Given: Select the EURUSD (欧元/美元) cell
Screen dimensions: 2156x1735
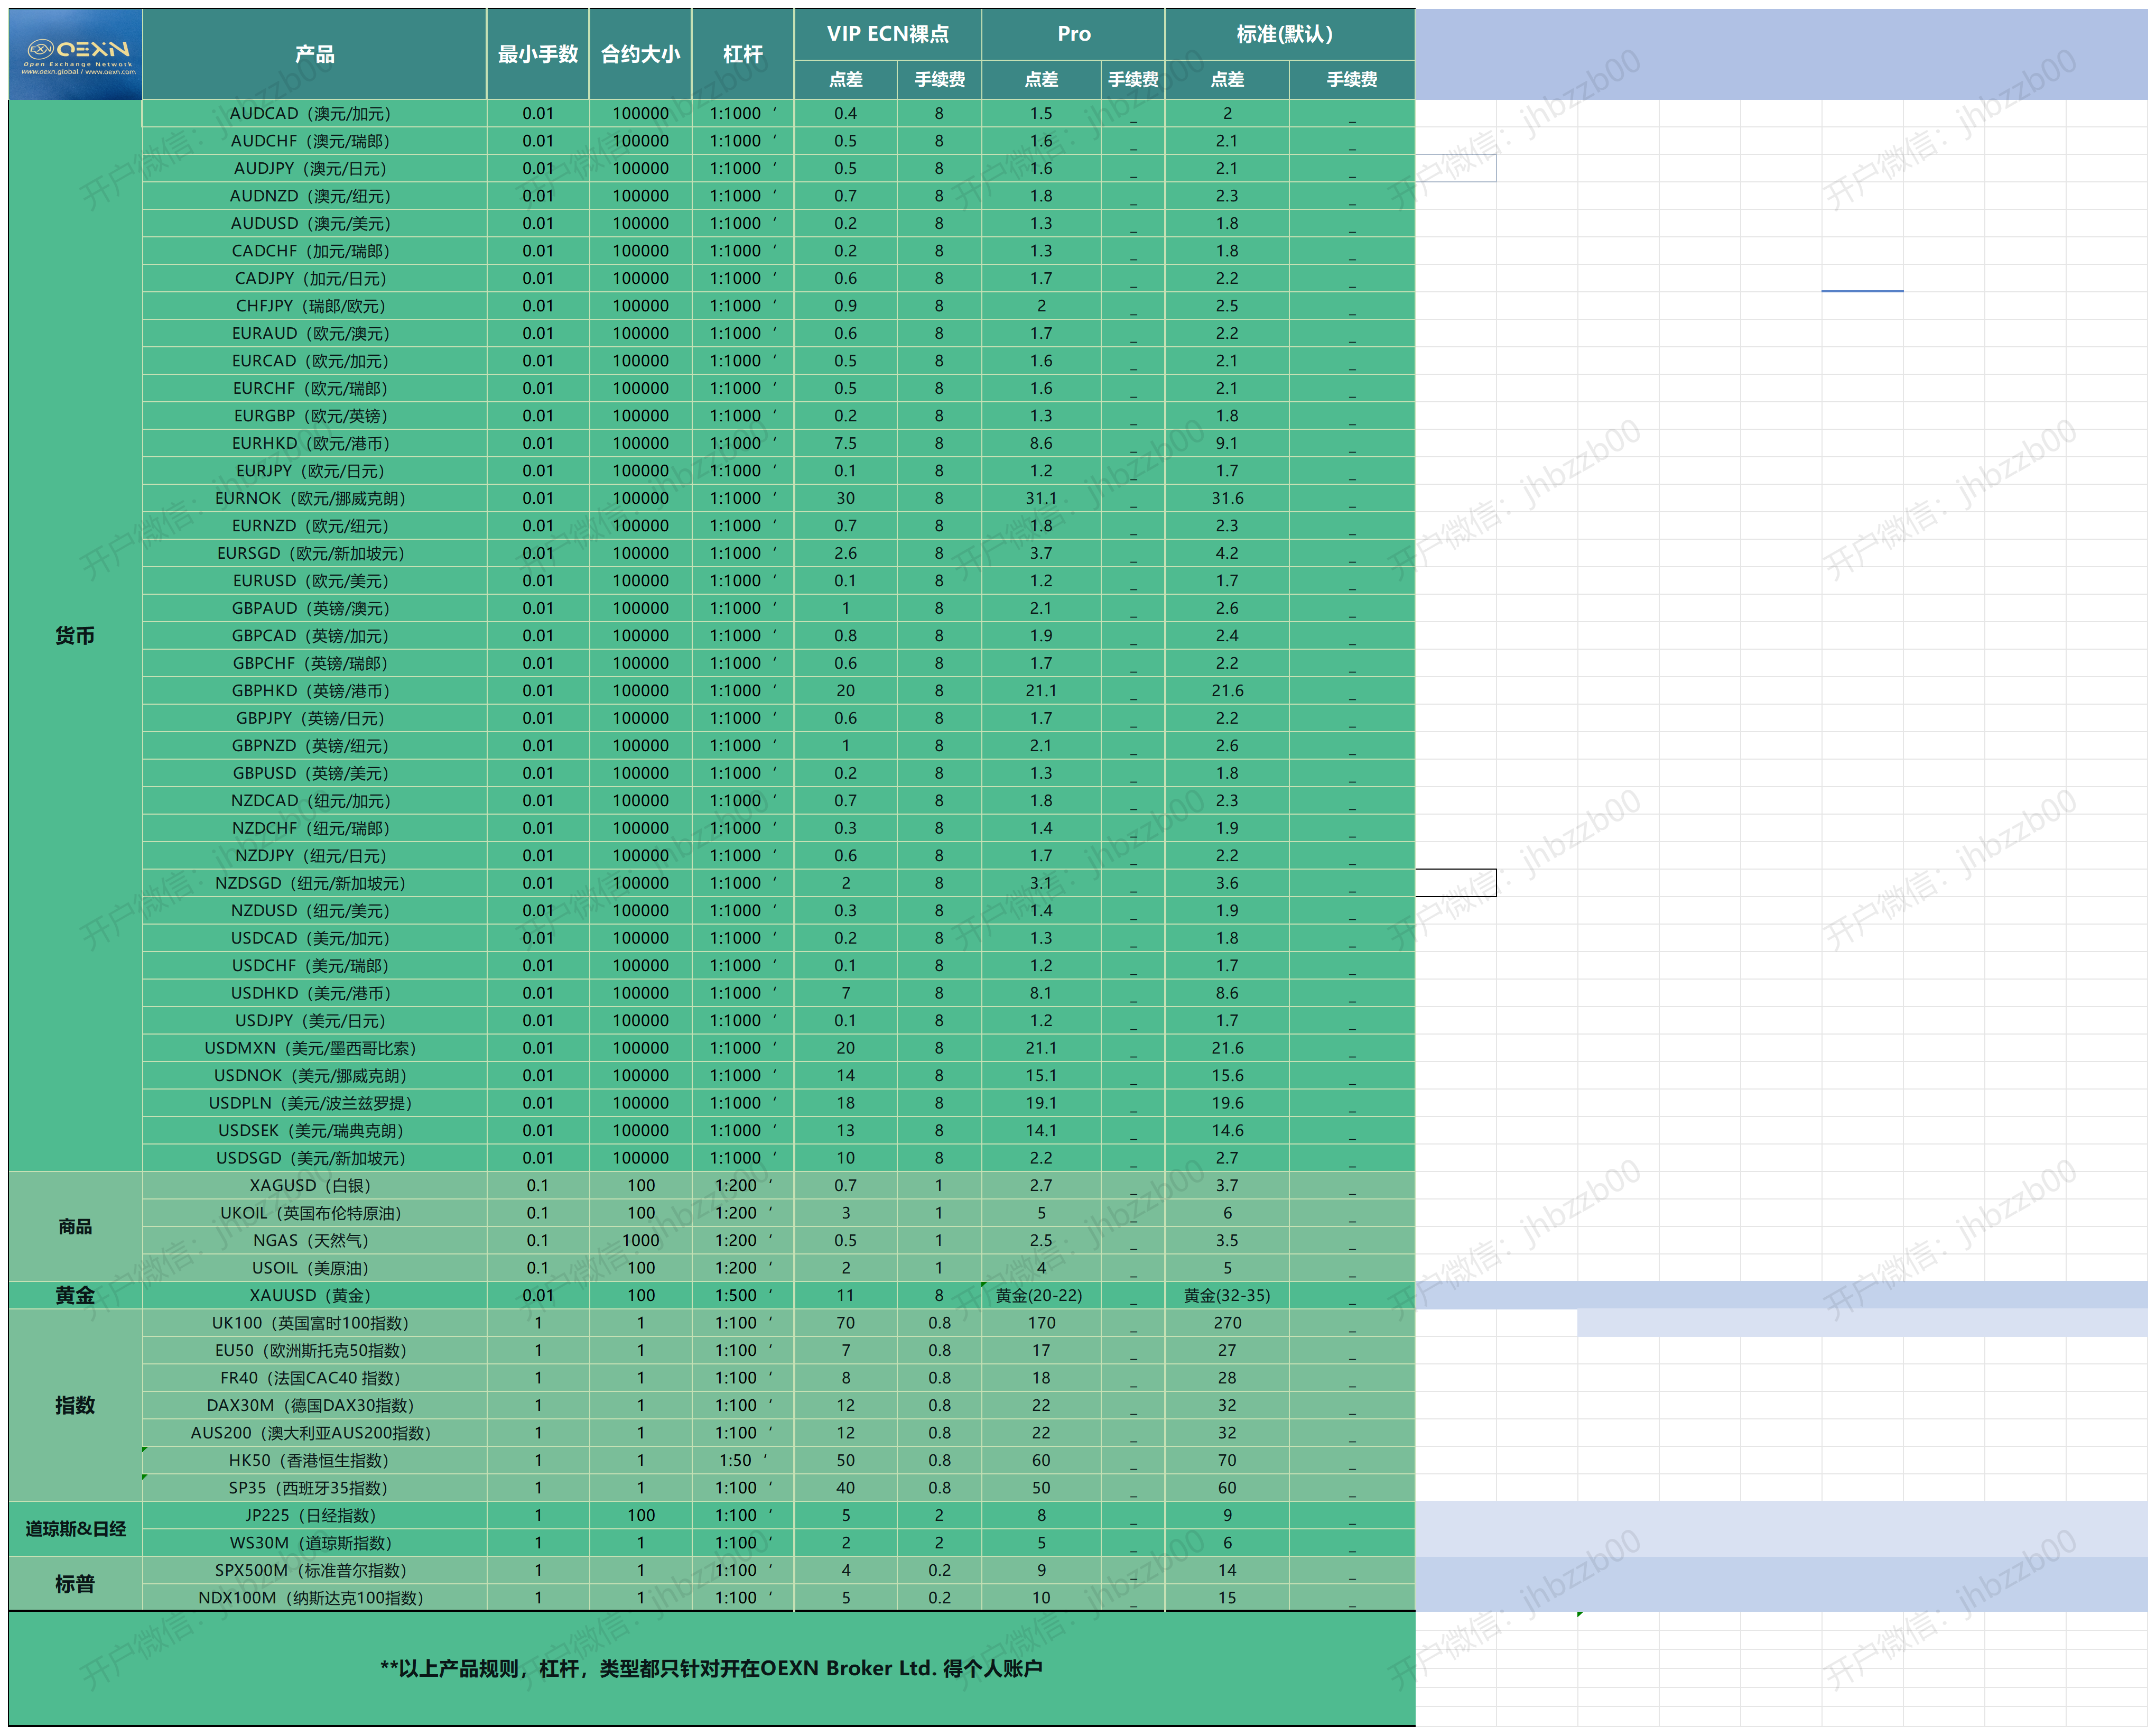Looking at the screenshot, I should click(314, 580).
